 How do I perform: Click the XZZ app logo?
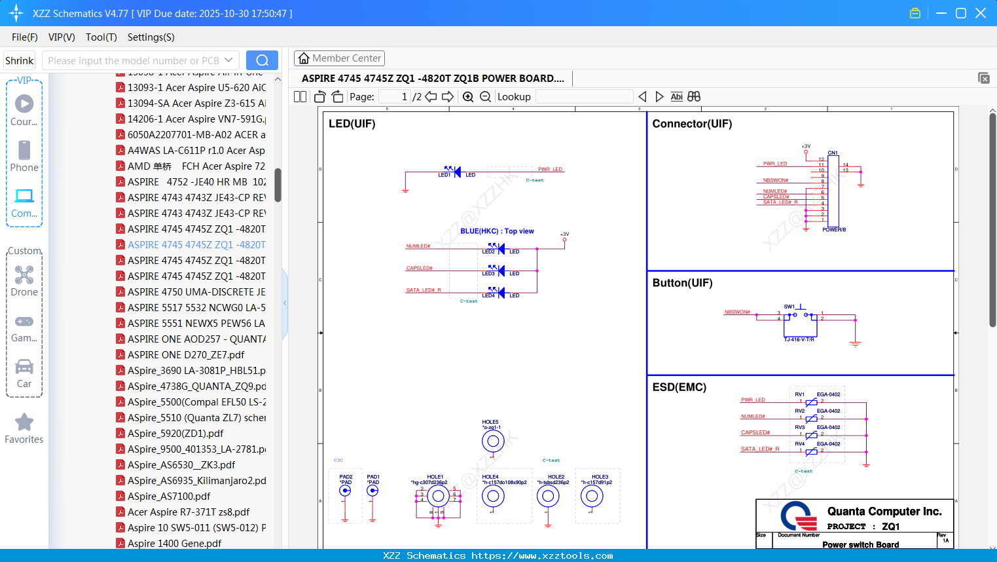click(x=16, y=13)
